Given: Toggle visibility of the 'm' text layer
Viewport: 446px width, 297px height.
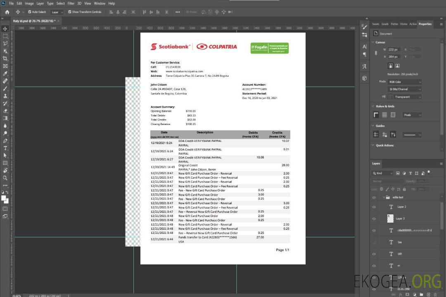Looking at the screenshot, I should coord(374,266).
